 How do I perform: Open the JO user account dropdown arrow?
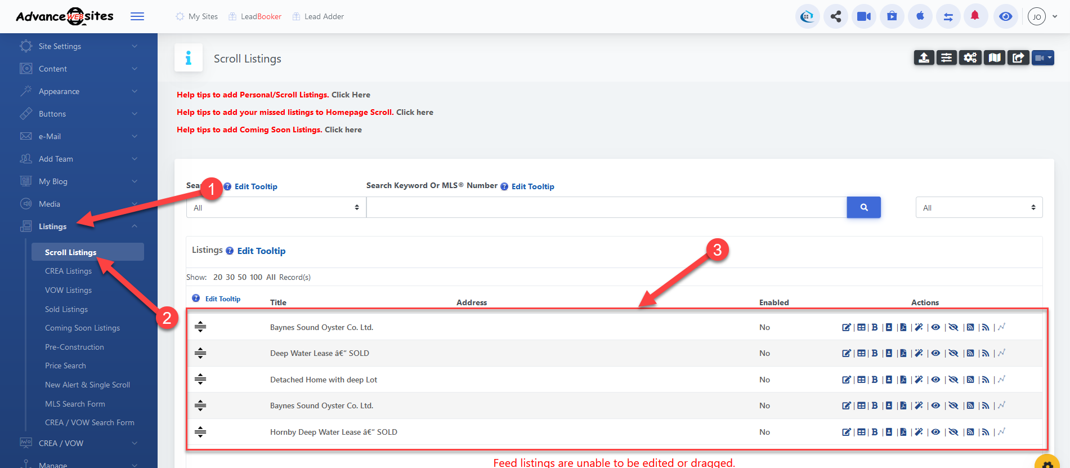point(1055,16)
